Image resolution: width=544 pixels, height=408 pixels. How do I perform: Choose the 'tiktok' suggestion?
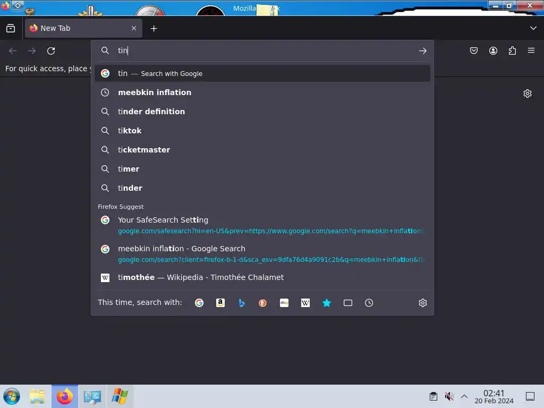click(x=262, y=131)
